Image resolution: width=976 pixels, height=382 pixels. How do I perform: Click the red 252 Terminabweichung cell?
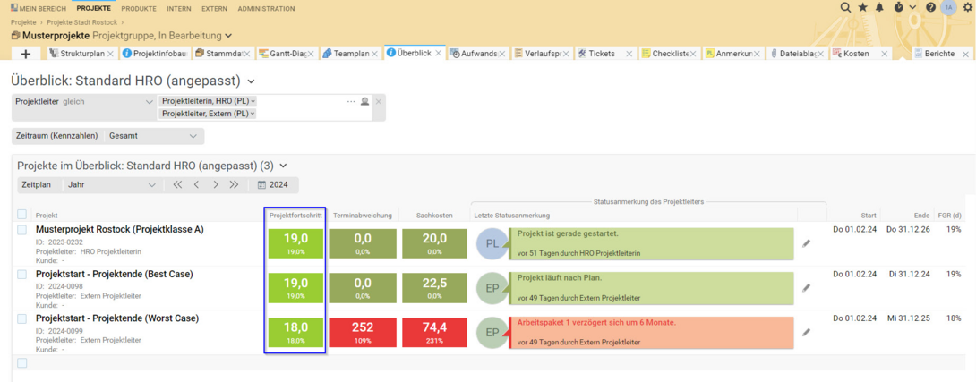[363, 332]
